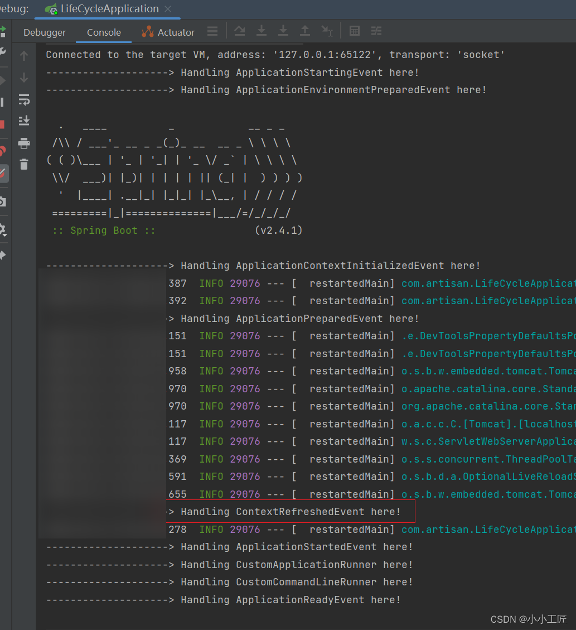Screen dimensions: 576x630
Task: Click 'Connected to the target VM' line
Action: (x=275, y=55)
